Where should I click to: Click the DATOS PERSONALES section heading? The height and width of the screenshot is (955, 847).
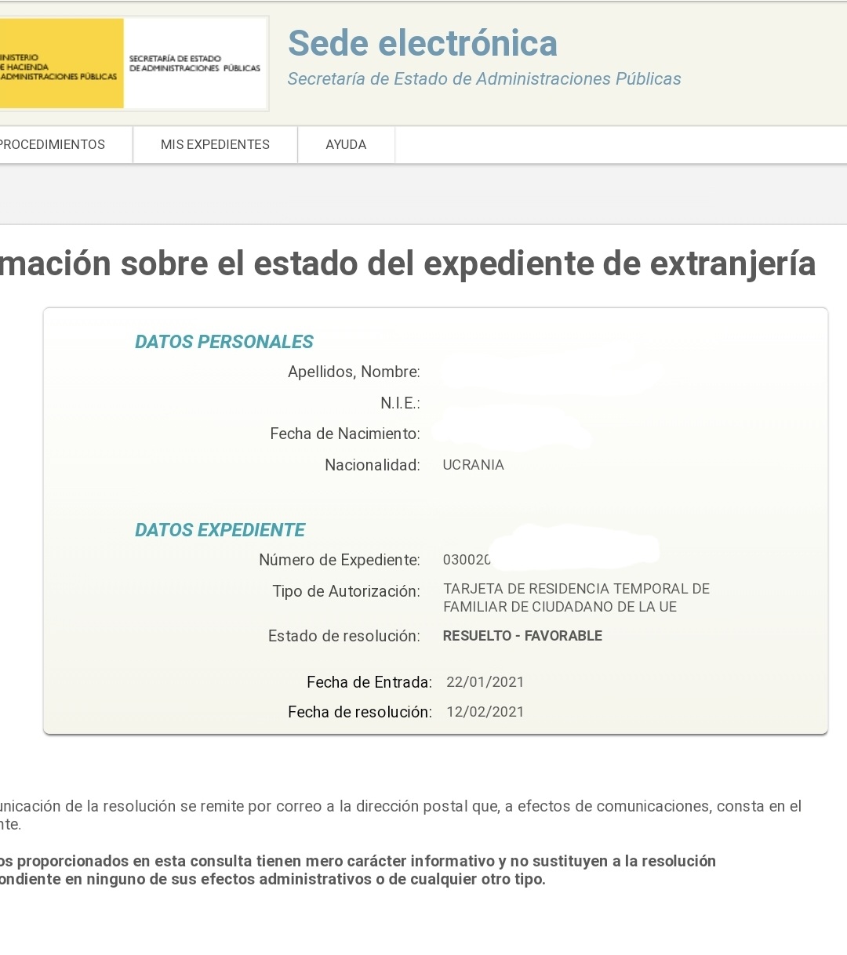click(224, 342)
